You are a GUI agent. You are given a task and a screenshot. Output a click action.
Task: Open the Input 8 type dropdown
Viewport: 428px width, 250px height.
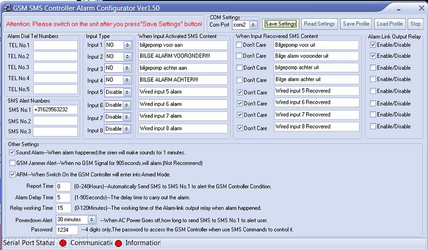pyautogui.click(x=126, y=129)
